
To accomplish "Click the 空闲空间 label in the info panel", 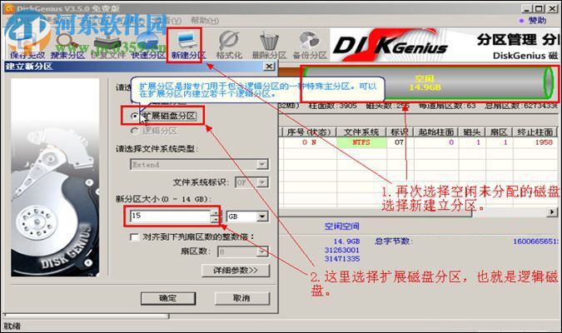I will 341,226.
